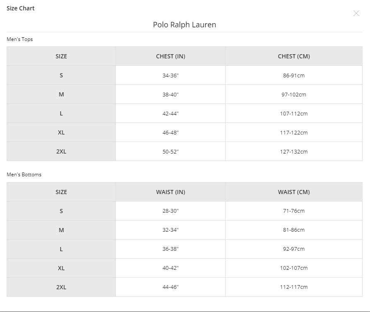
Task: Click the WAIST (IN) column header
Action: click(171, 192)
